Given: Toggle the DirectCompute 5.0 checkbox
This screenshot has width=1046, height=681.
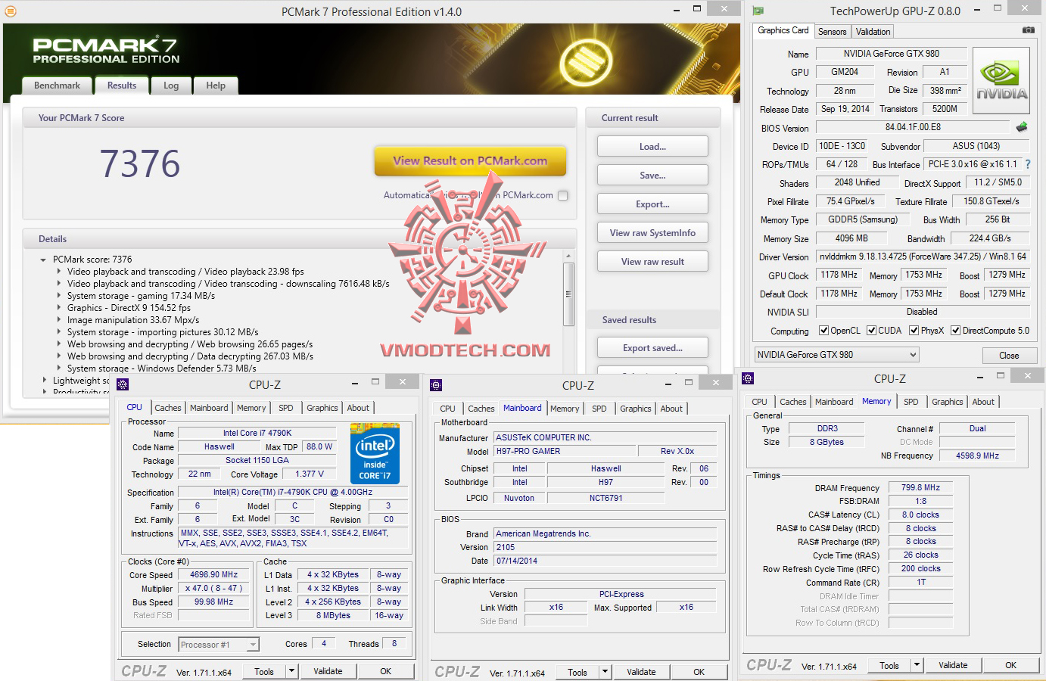Looking at the screenshot, I should pos(955,331).
